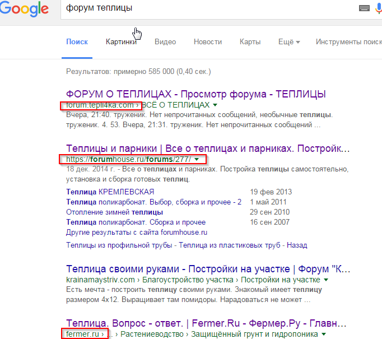Expand the arrow next to ВСЁ О ТЕПЛИЦАХ
This screenshot has width=382, height=339.
point(215,105)
